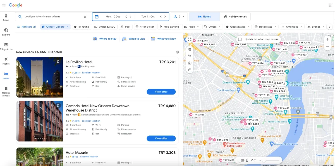The image size is (335, 166).
Task: Open the All filters panel
Action: (x=27, y=27)
